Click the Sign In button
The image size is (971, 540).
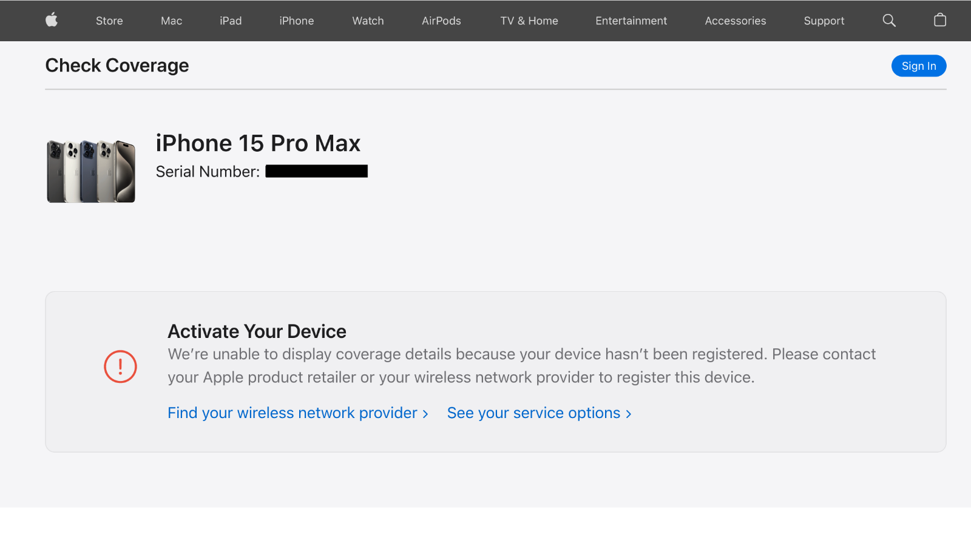919,66
